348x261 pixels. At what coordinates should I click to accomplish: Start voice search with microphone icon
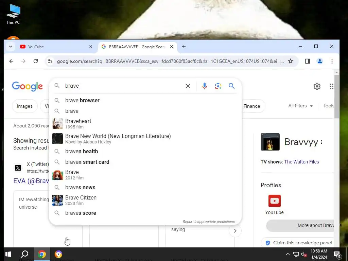(x=204, y=86)
